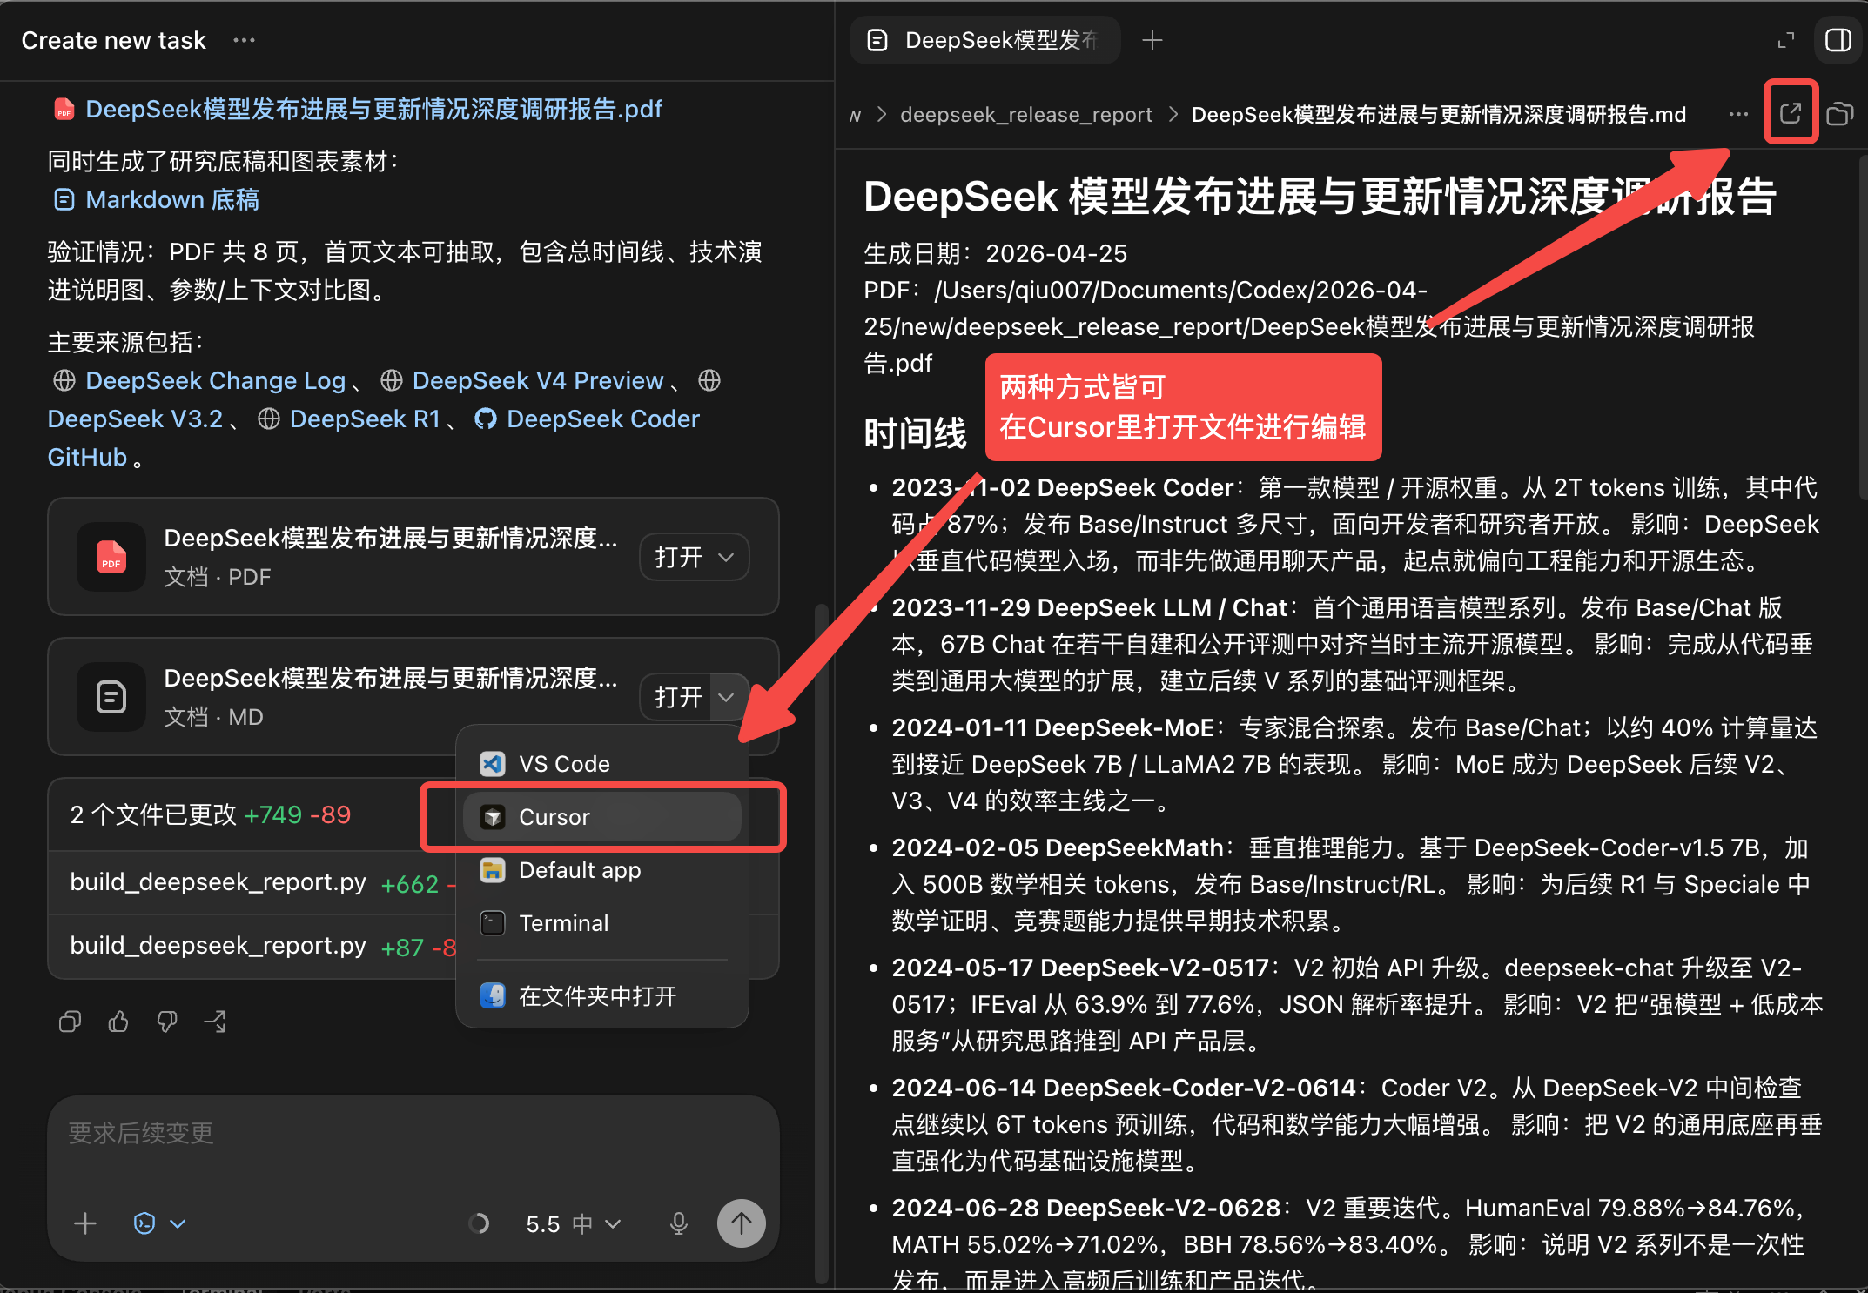Click 打开 button on the PDF file card

(x=678, y=557)
